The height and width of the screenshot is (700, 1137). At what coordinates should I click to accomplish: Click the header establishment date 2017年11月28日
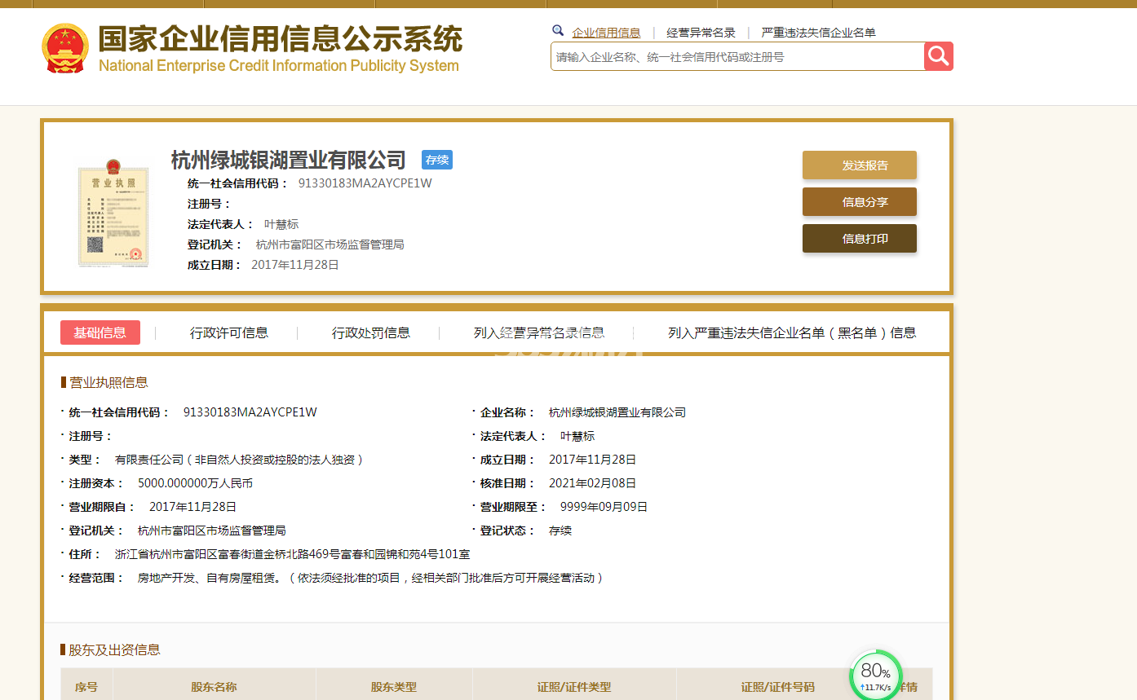pos(295,265)
